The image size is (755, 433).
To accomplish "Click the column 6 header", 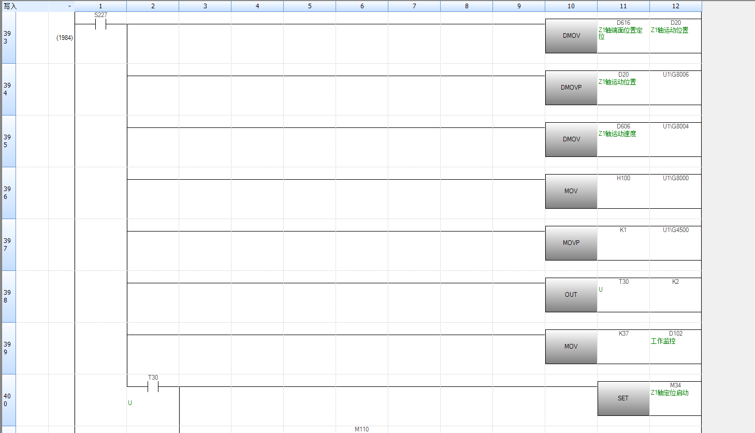I will coord(362,6).
